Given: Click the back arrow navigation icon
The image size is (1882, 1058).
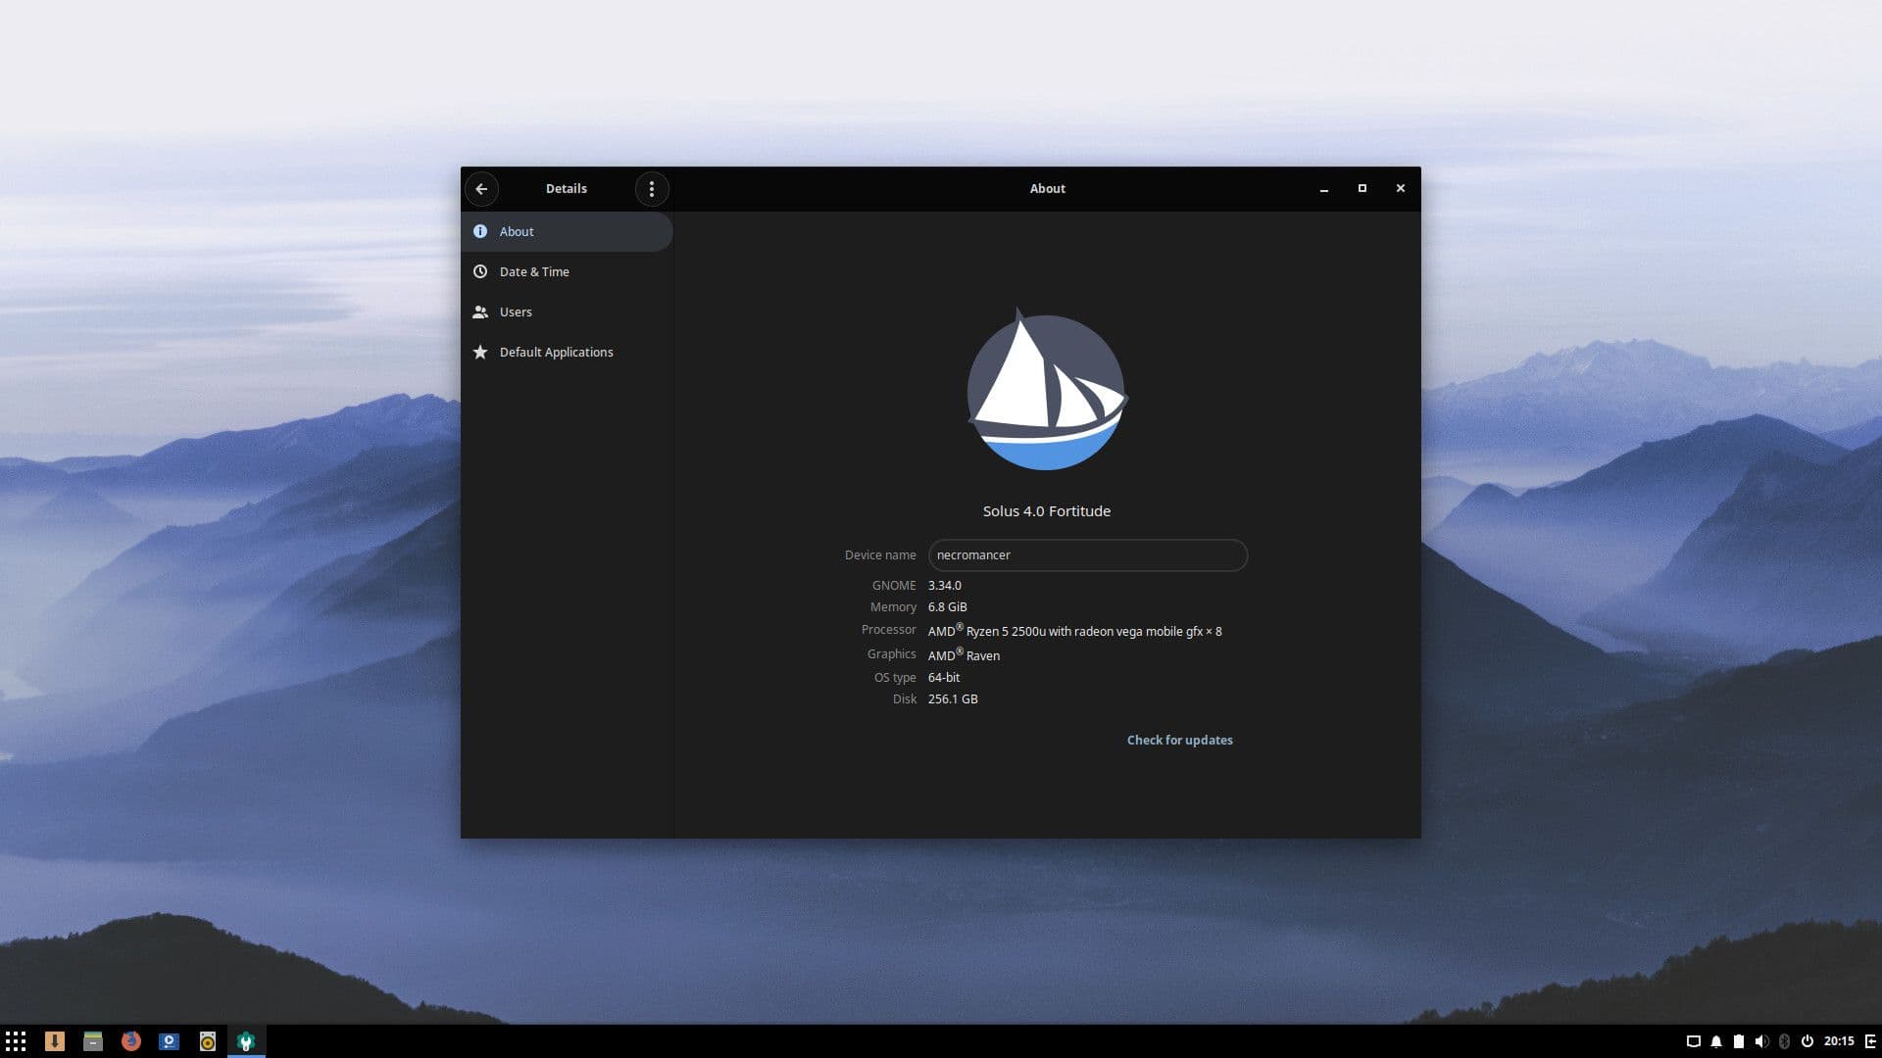Looking at the screenshot, I should tap(482, 189).
